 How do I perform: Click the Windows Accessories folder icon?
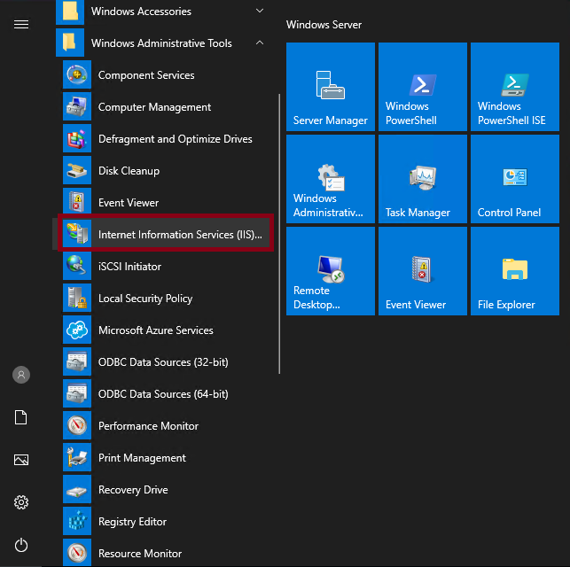point(70,12)
